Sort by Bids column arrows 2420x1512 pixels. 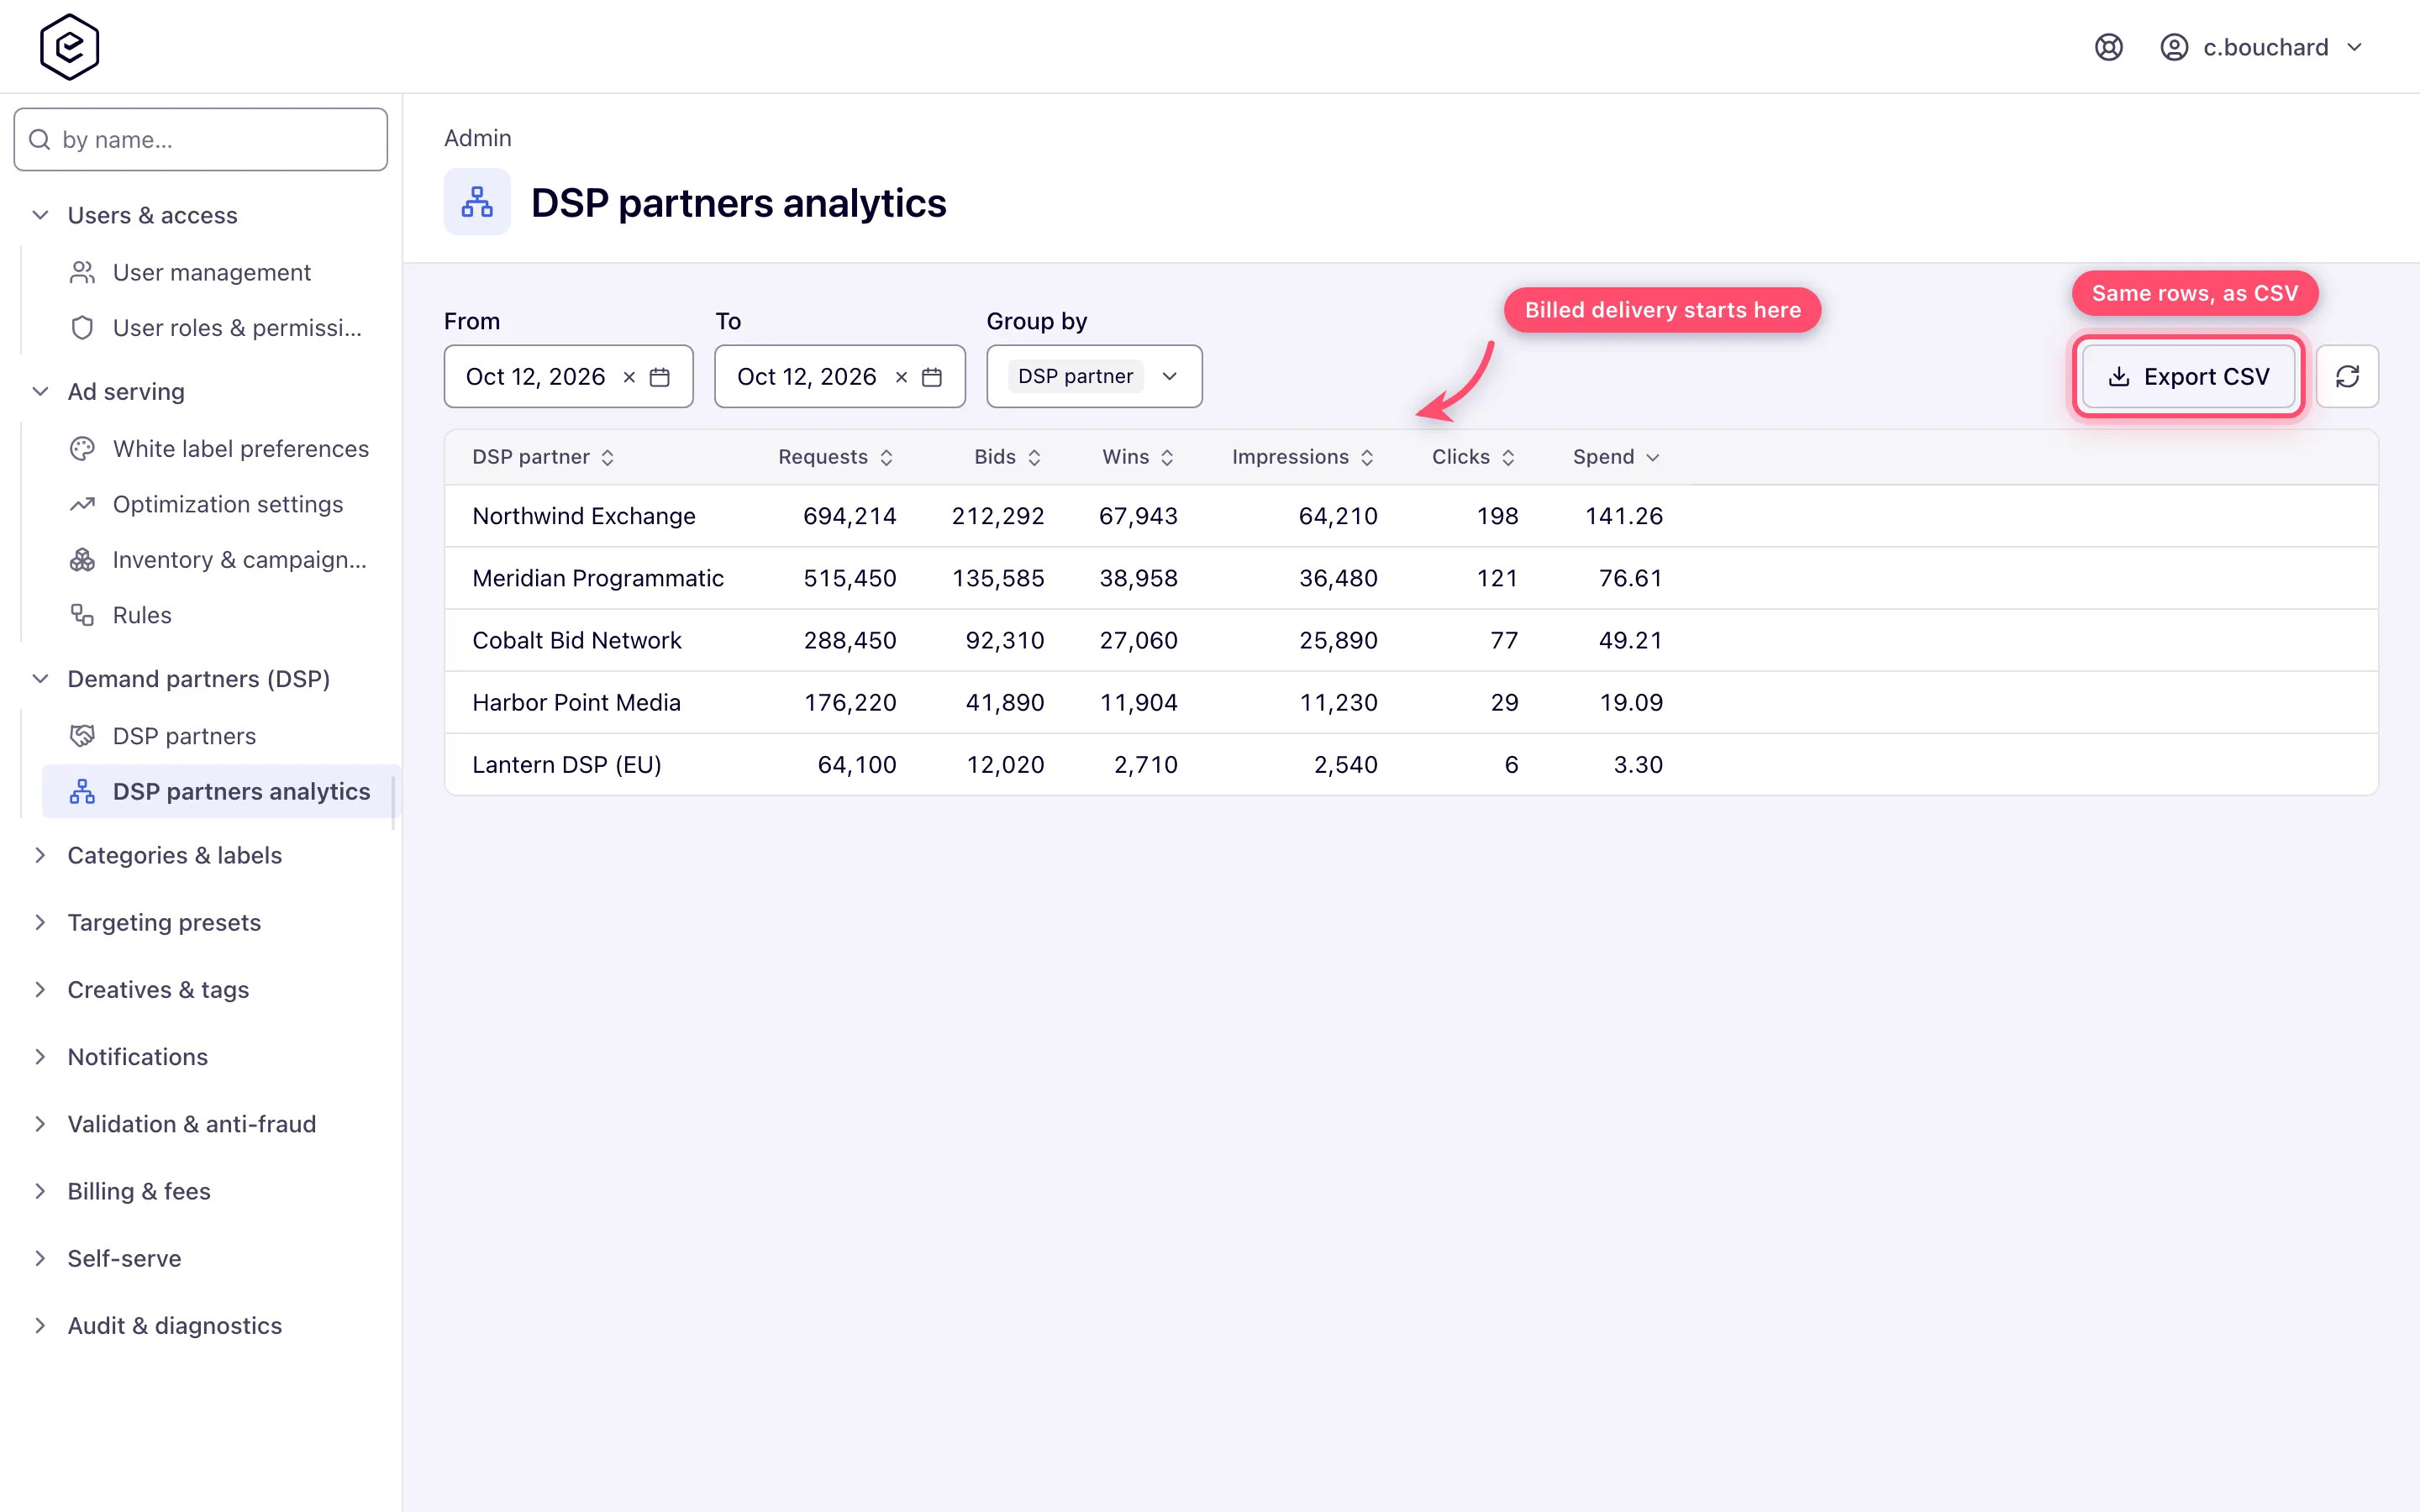[x=1034, y=457]
